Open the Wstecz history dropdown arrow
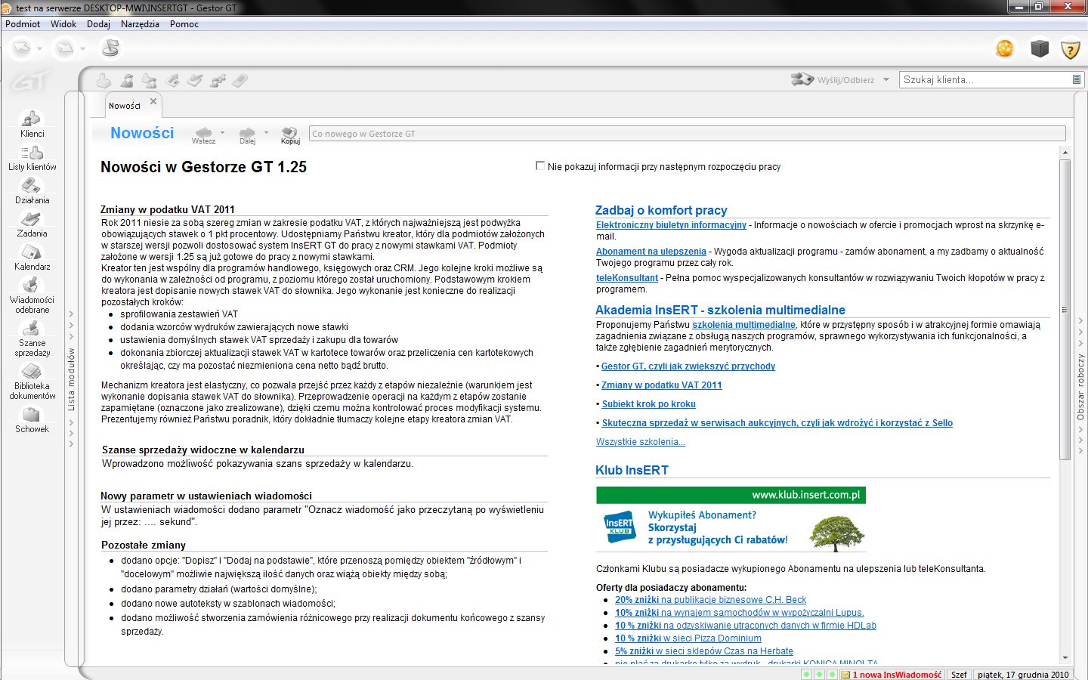The height and width of the screenshot is (680, 1088). pyautogui.click(x=222, y=133)
